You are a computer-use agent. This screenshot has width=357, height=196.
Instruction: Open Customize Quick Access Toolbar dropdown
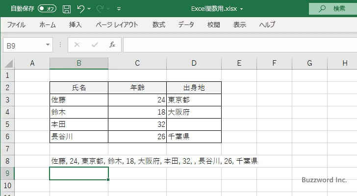119,9
